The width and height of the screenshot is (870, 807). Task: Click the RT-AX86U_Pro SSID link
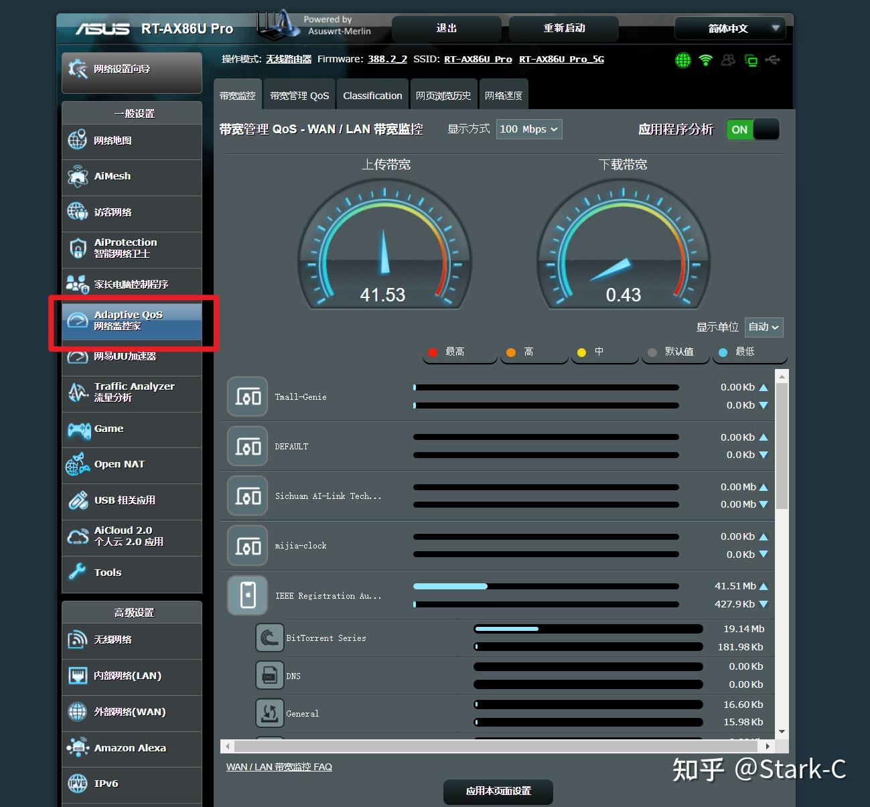478,59
